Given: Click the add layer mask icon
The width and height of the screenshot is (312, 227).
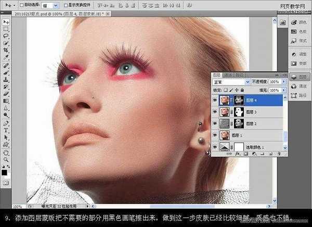Looking at the screenshot, I should pyautogui.click(x=246, y=154).
